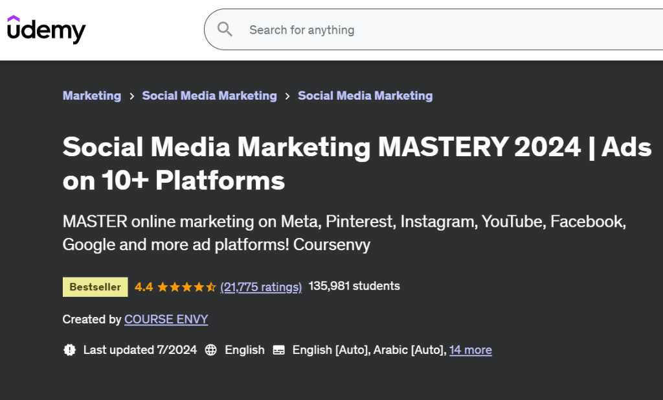Image resolution: width=663 pixels, height=400 pixels.
Task: Click the orange star rating icons
Action: 186,287
